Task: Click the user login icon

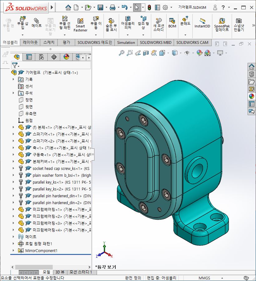Action: point(215,7)
